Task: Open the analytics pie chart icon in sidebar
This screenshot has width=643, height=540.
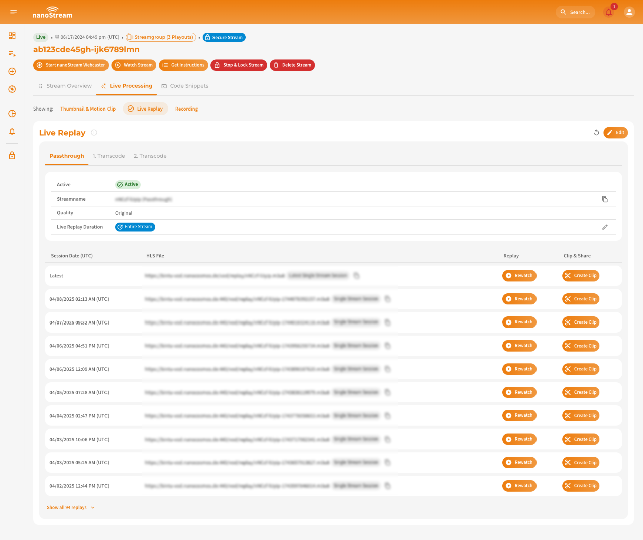Action: pyautogui.click(x=12, y=114)
